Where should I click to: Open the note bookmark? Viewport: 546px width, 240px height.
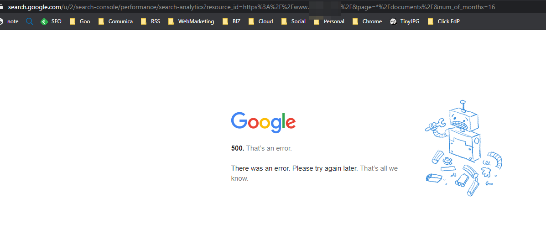[9, 21]
